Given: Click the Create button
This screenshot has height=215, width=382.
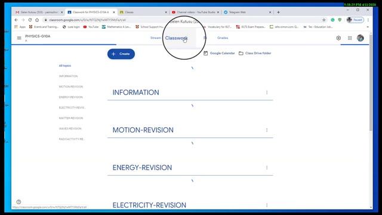Looking at the screenshot, I should (121, 54).
